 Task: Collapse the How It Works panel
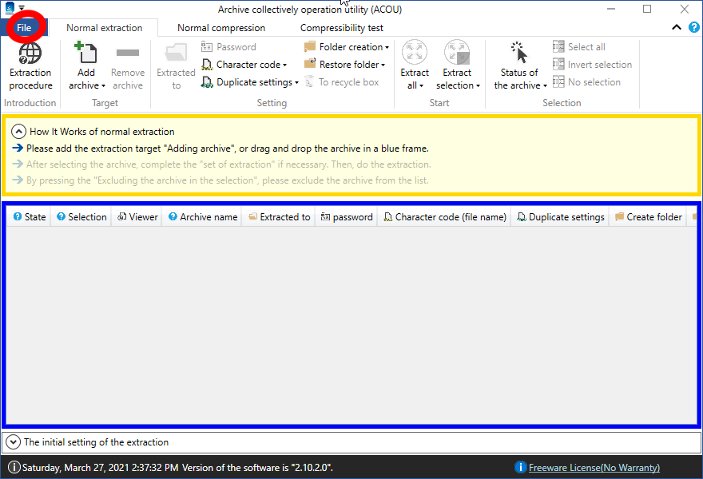tap(18, 132)
